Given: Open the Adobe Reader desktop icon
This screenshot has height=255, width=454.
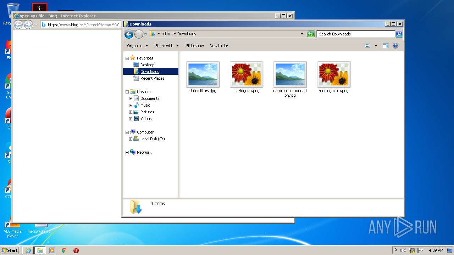Looking at the screenshot, I should point(39,7).
